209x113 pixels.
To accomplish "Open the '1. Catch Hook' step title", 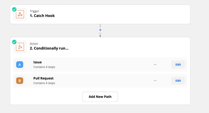I will point(42,16).
